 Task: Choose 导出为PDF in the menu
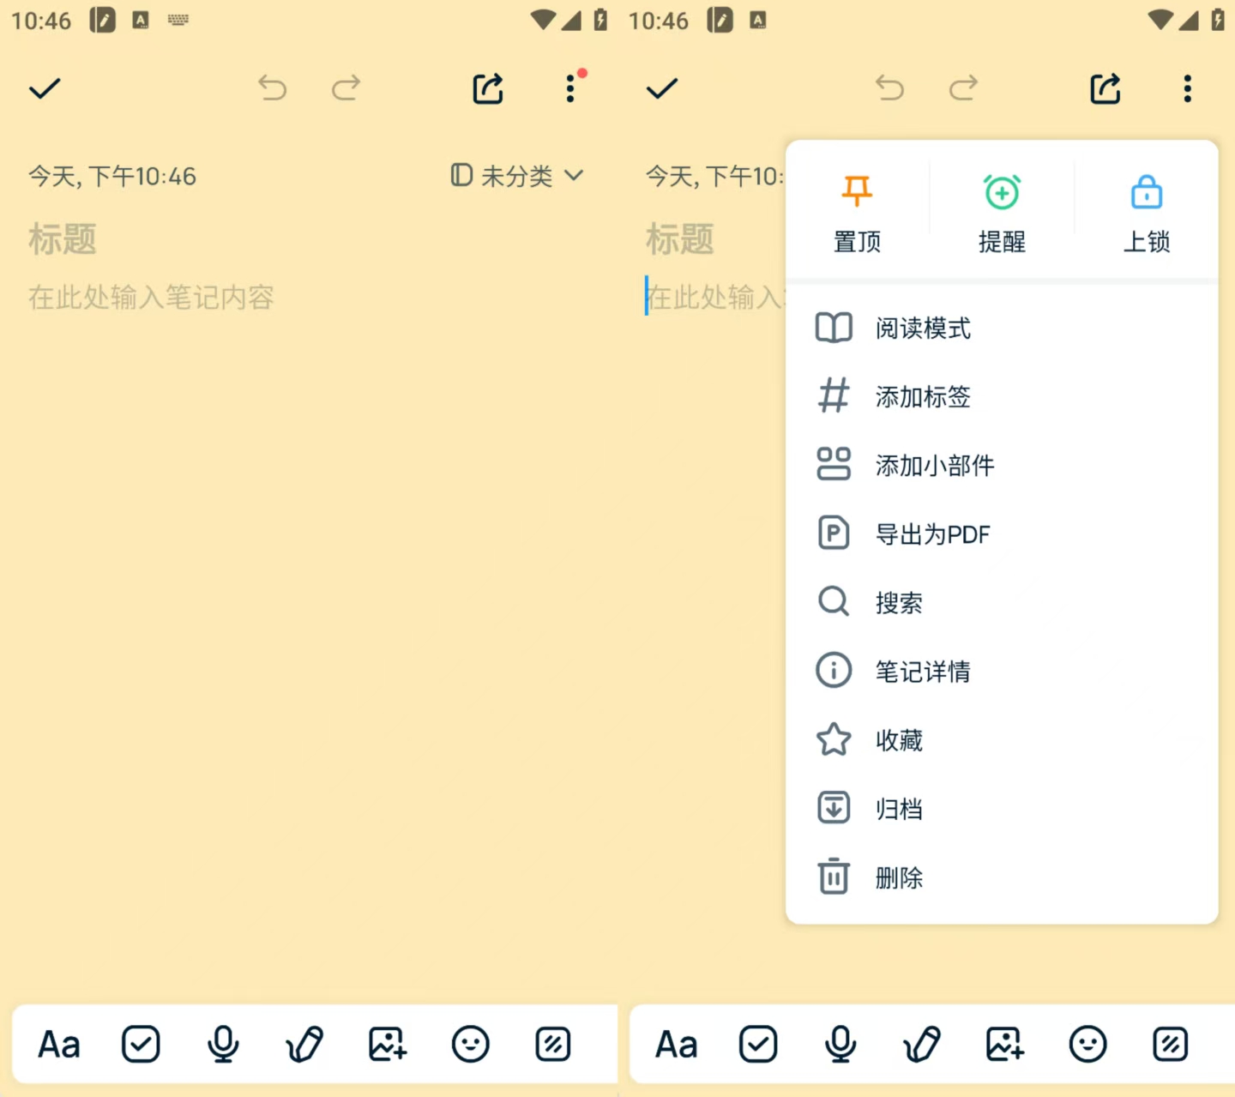933,533
